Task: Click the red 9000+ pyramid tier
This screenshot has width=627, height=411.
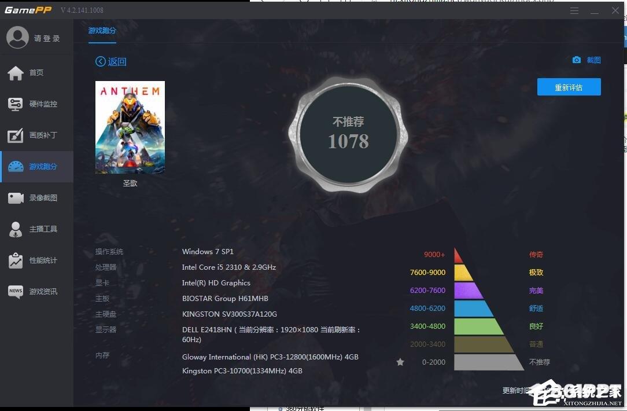Action: (x=458, y=256)
